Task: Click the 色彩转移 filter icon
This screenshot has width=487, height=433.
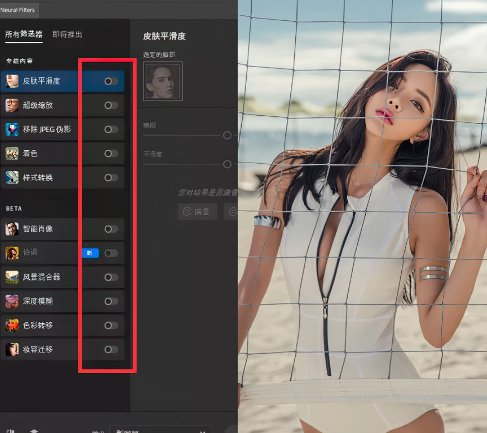Action: point(12,325)
